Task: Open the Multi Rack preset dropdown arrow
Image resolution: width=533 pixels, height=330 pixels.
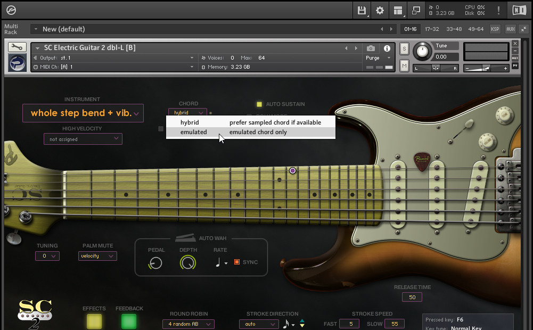Action: 36,29
